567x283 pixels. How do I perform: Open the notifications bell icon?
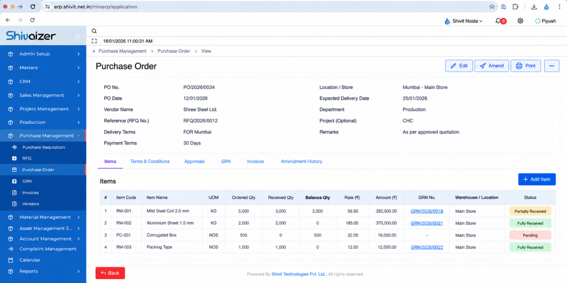point(498,21)
